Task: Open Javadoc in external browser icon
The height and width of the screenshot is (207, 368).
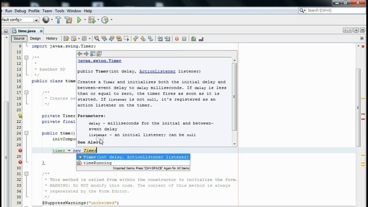Action: click(93, 53)
